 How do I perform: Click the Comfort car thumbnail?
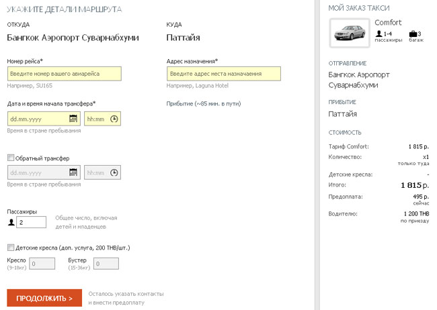[350, 33]
